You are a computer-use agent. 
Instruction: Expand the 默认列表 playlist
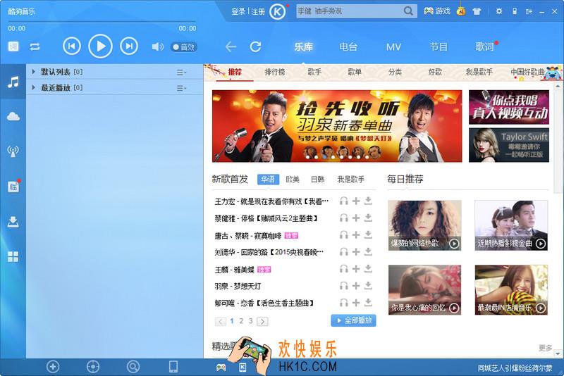click(33, 72)
